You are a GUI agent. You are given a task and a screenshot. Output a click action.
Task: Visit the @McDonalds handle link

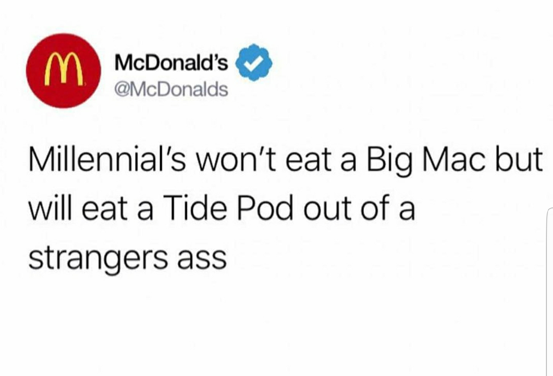pyautogui.click(x=170, y=89)
